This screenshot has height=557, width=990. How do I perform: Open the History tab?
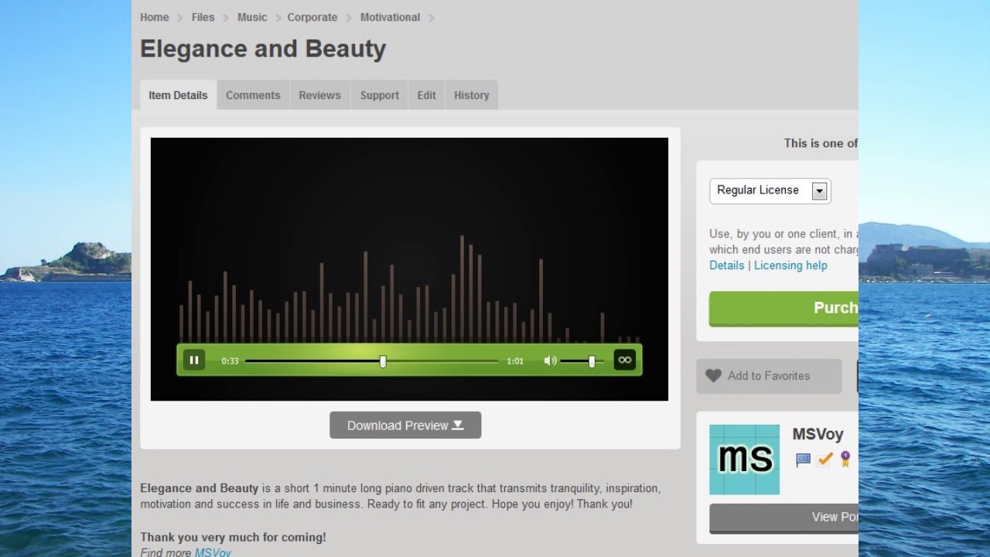tap(471, 95)
